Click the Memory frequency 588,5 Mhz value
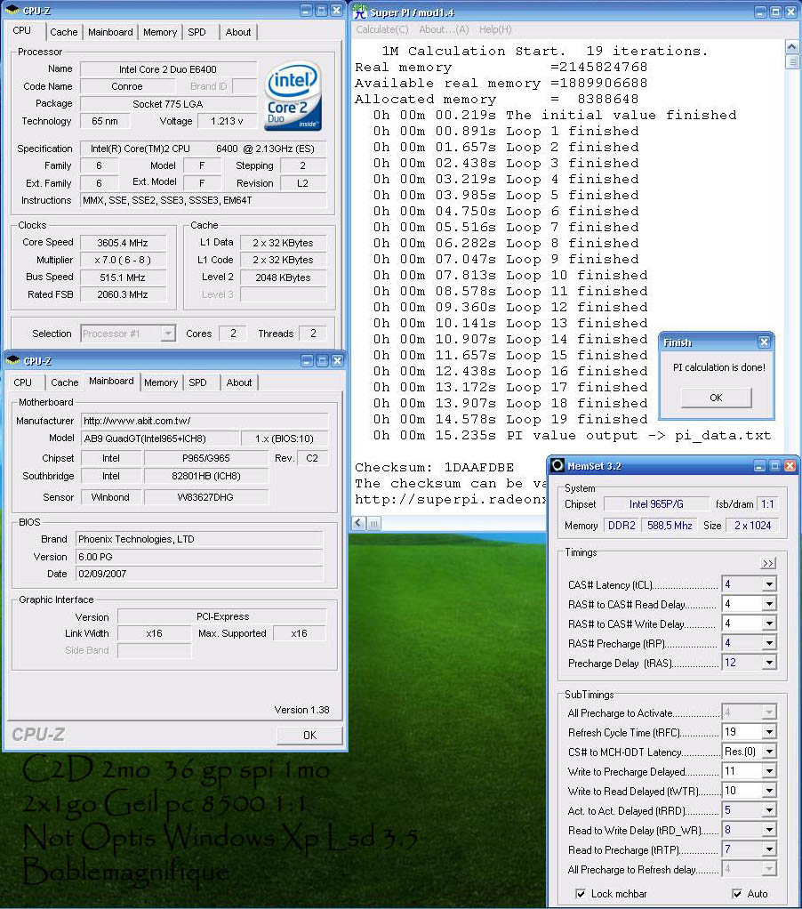This screenshot has height=909, width=802. (670, 526)
